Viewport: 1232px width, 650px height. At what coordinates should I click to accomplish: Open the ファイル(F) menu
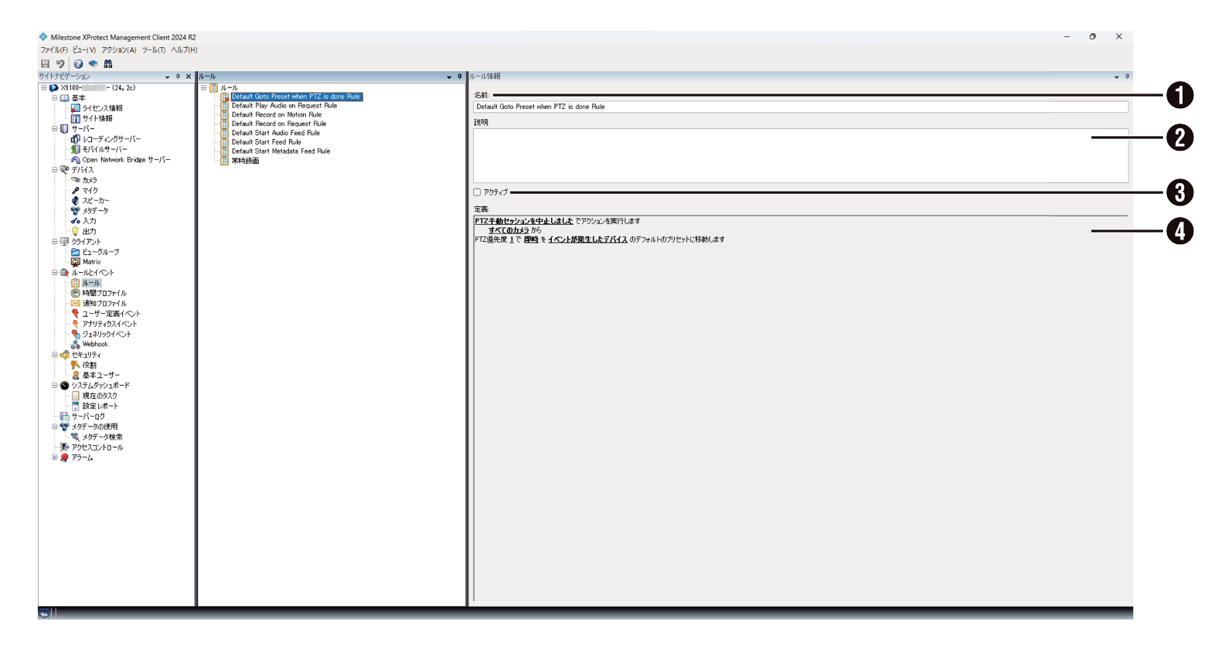pyautogui.click(x=53, y=50)
